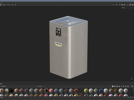Filter assets by Brushes icon

coord(121,86)
